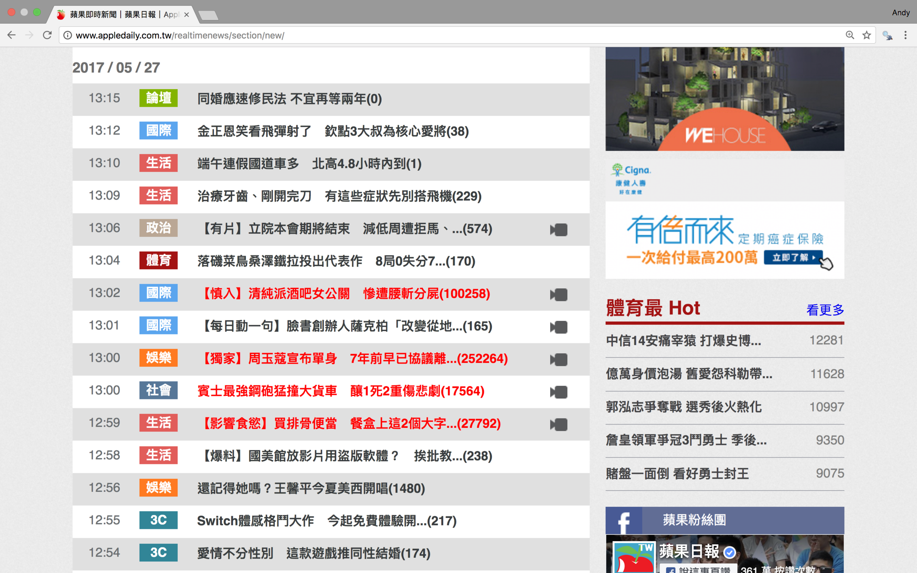The height and width of the screenshot is (573, 917).
Task: Click the video icon on the 13:02 國際 row
Action: (x=559, y=295)
